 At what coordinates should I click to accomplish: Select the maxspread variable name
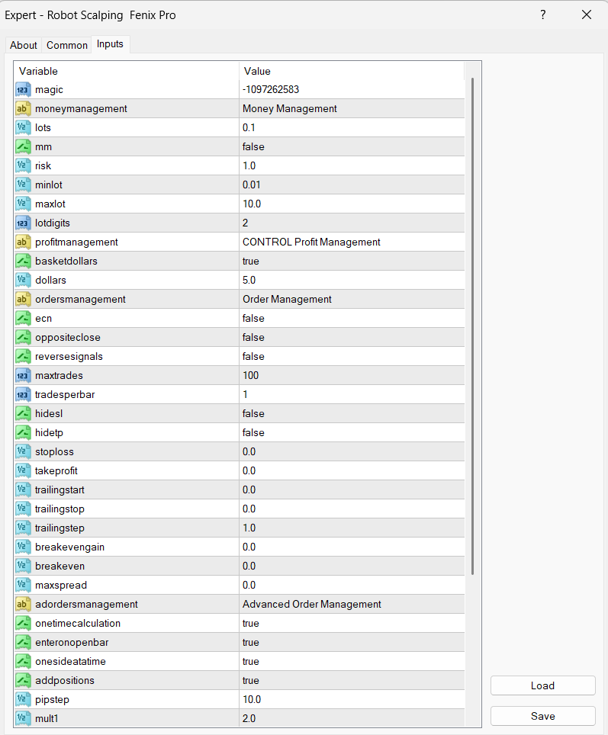(61, 585)
